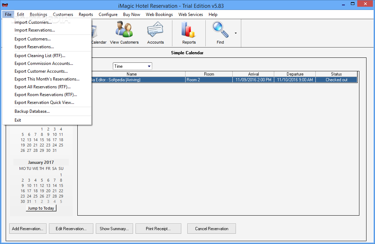This screenshot has width=375, height=244.
Task: Select Exit in the File menu
Action: coord(47,120)
